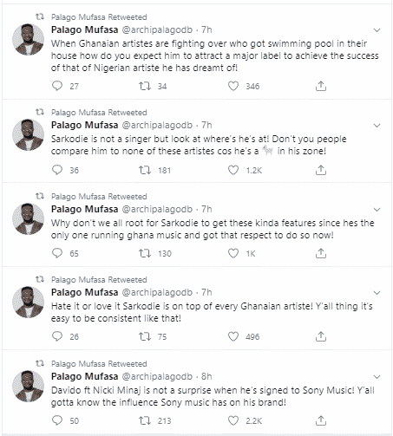Expand options for 'Hate it or love it' tweet

click(377, 293)
